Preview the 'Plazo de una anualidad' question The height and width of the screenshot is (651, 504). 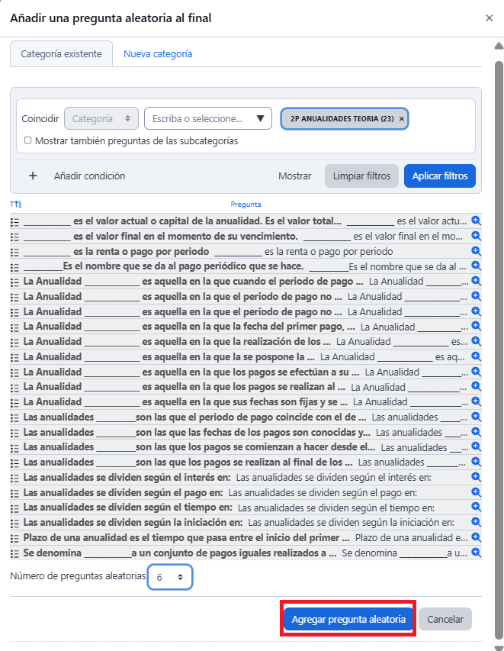476,537
